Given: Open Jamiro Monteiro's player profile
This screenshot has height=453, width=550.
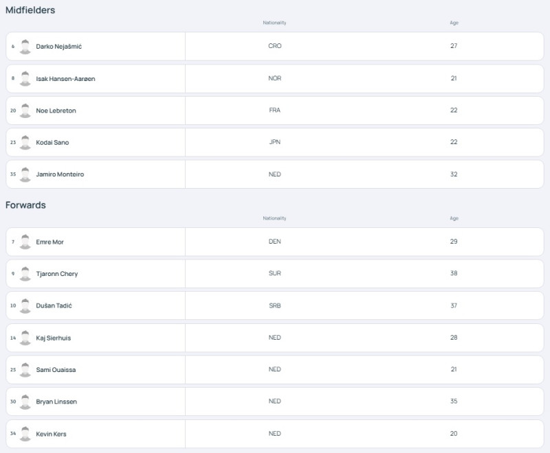Looking at the screenshot, I should [x=60, y=174].
